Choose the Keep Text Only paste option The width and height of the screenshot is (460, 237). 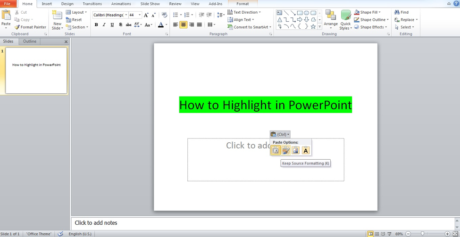coord(306,150)
